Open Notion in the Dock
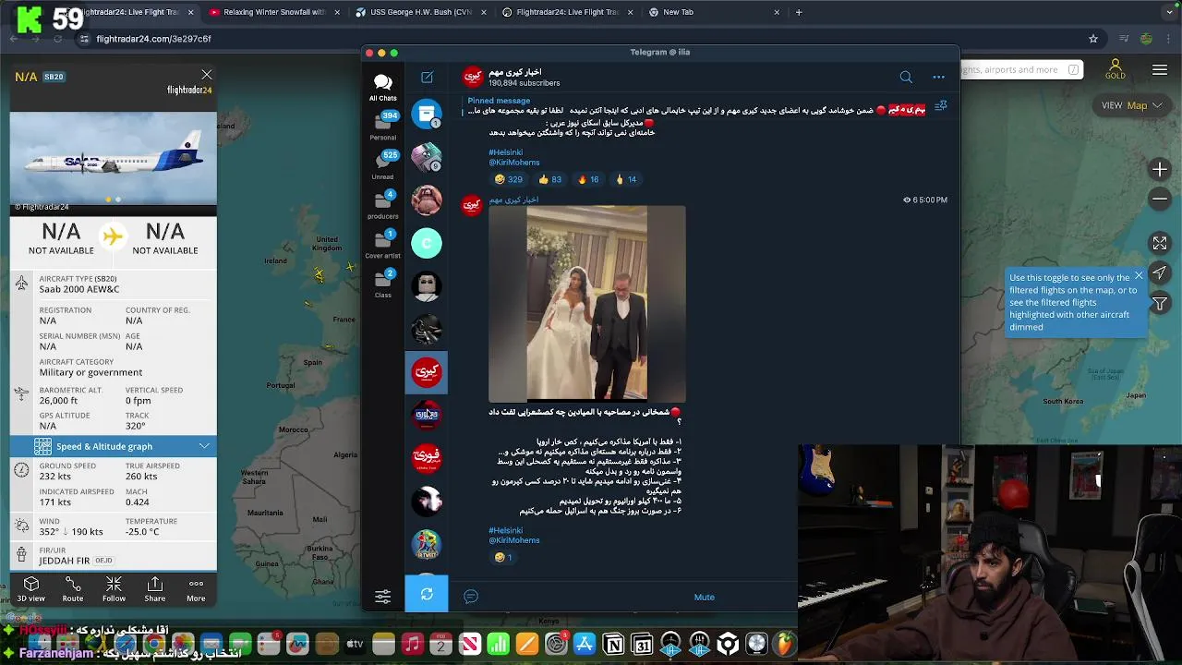 613,644
